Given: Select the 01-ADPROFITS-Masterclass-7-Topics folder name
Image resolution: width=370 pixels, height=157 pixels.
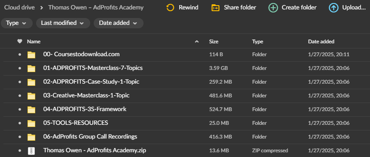Looking at the screenshot, I should coord(93,68).
